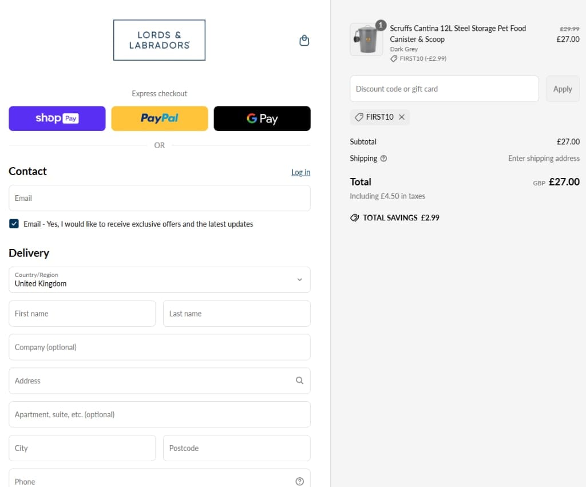Pay with PayPal express checkout

160,118
